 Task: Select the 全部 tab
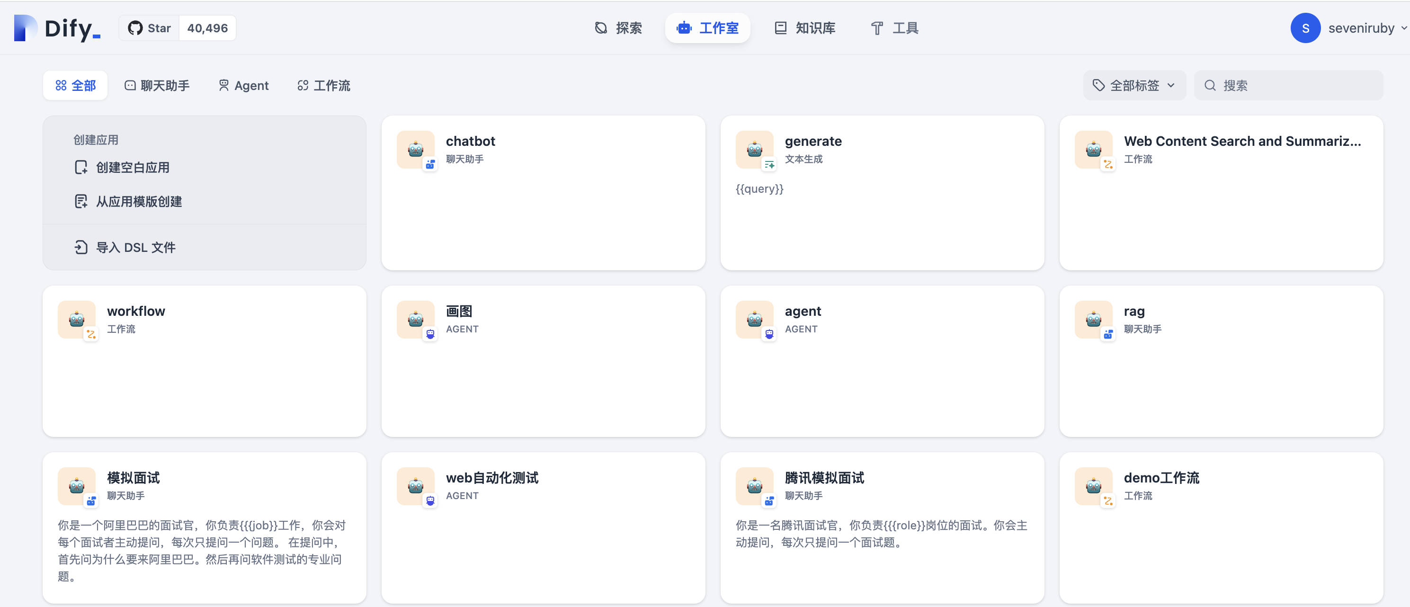pyautogui.click(x=75, y=85)
